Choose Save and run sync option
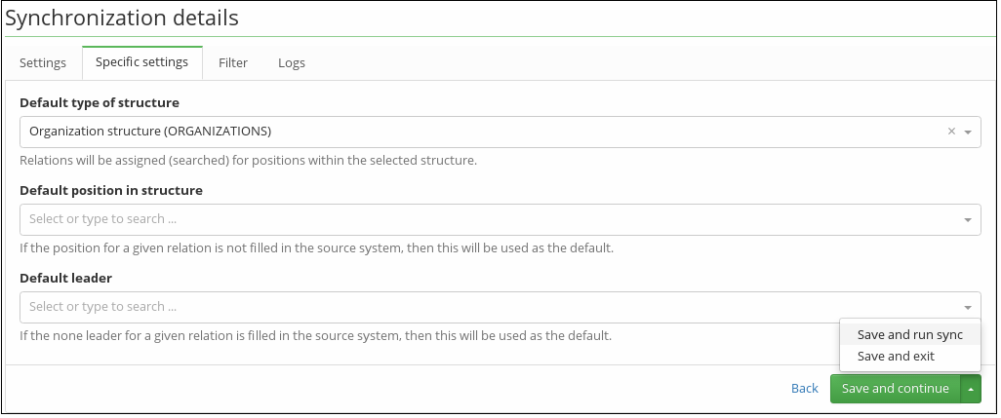The height and width of the screenshot is (418, 1001). click(x=909, y=334)
